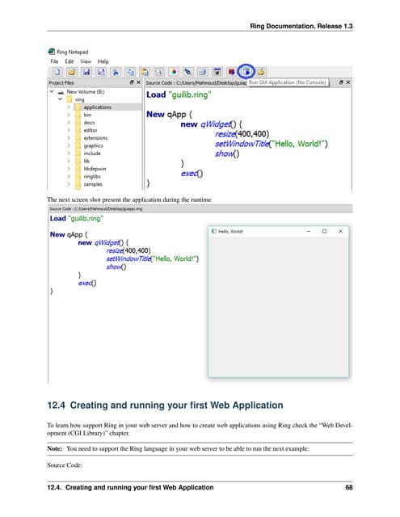Click the Ring Notepad title bar app icon
The image size is (400, 517).
(52, 52)
